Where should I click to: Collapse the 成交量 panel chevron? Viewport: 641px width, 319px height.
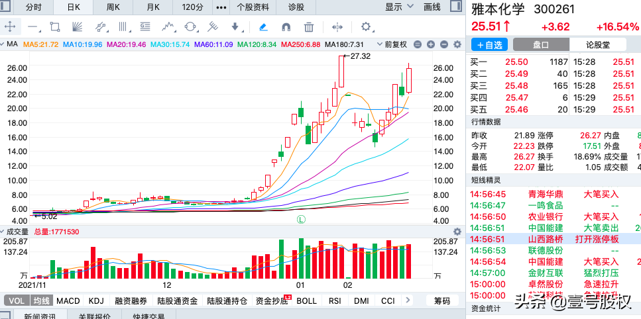tap(2, 231)
